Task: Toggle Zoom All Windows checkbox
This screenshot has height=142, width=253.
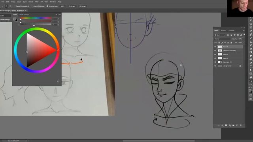Action: [32, 6]
